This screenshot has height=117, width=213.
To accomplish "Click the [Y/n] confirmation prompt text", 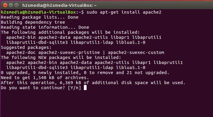I will point(74,88).
